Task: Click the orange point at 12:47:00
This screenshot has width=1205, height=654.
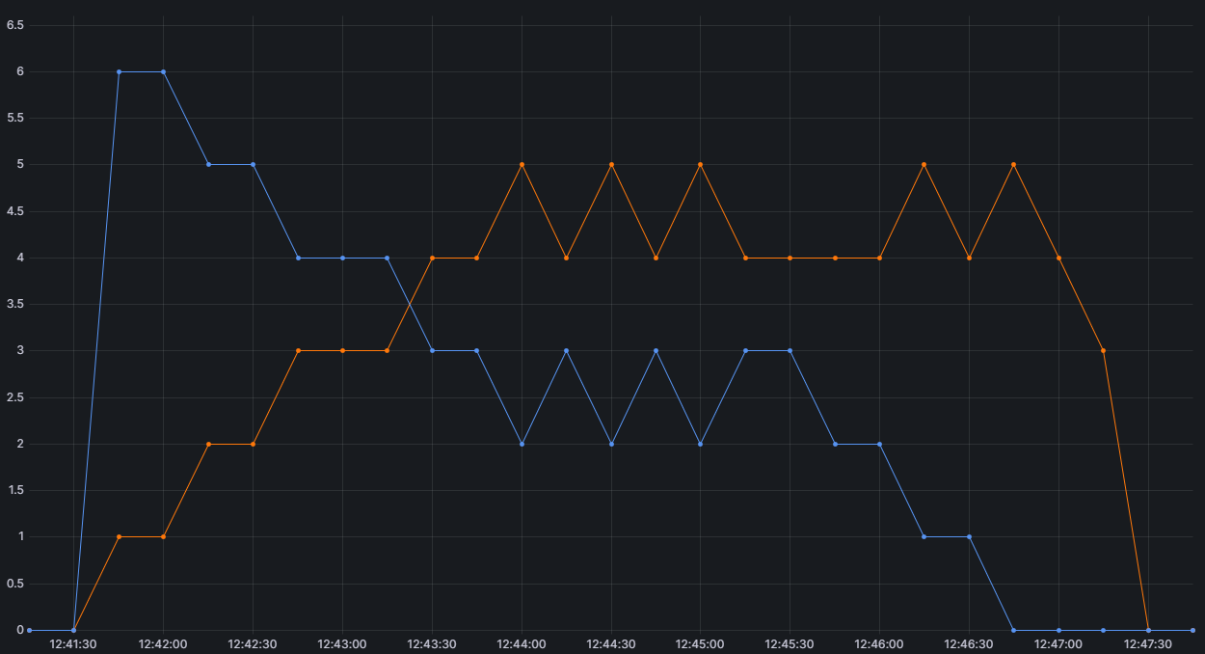Action: click(1058, 258)
